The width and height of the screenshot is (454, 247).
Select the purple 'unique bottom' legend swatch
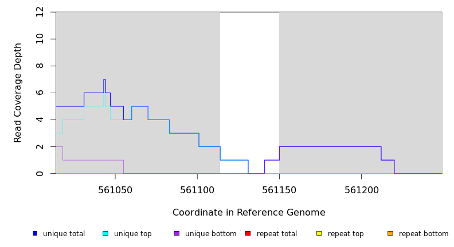click(177, 233)
